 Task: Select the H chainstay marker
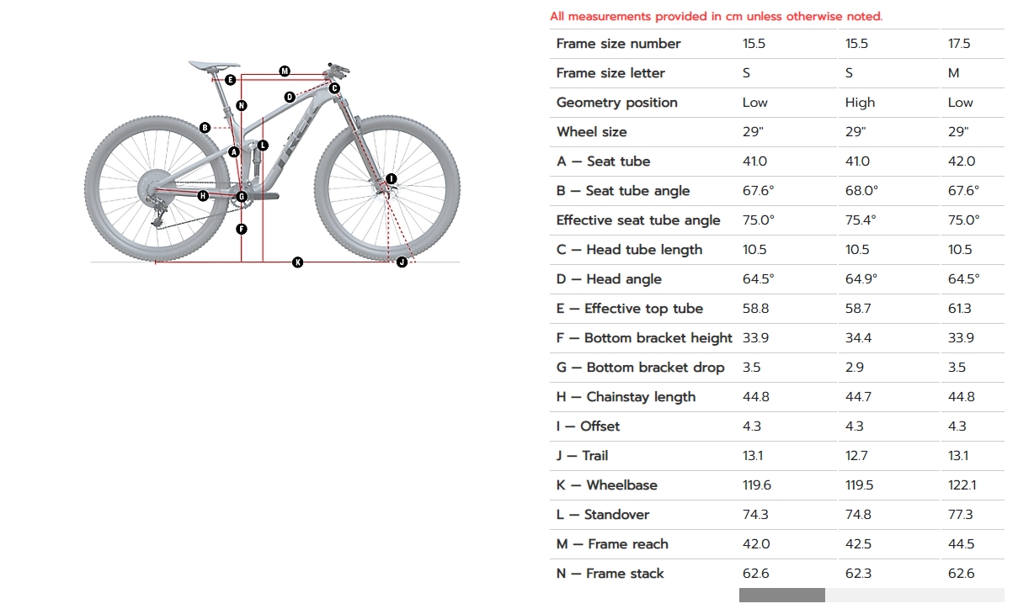[203, 196]
